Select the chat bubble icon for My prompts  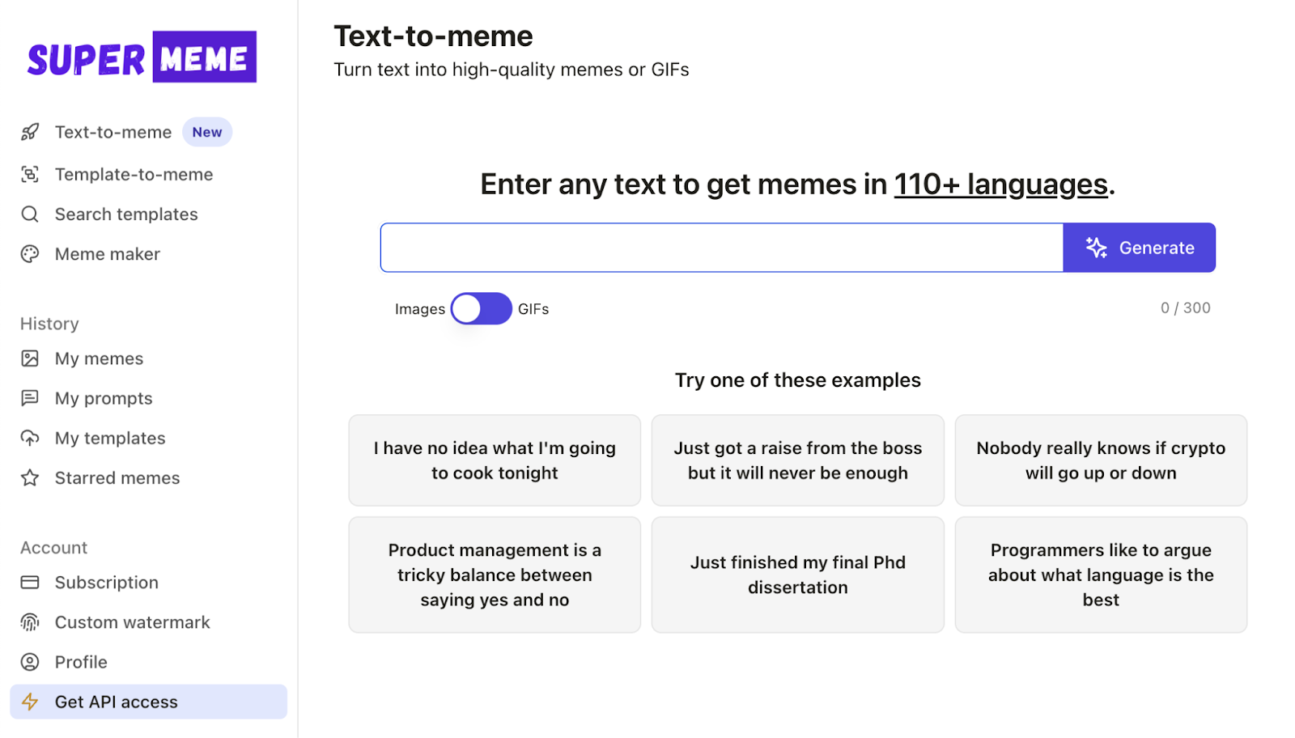(30, 397)
